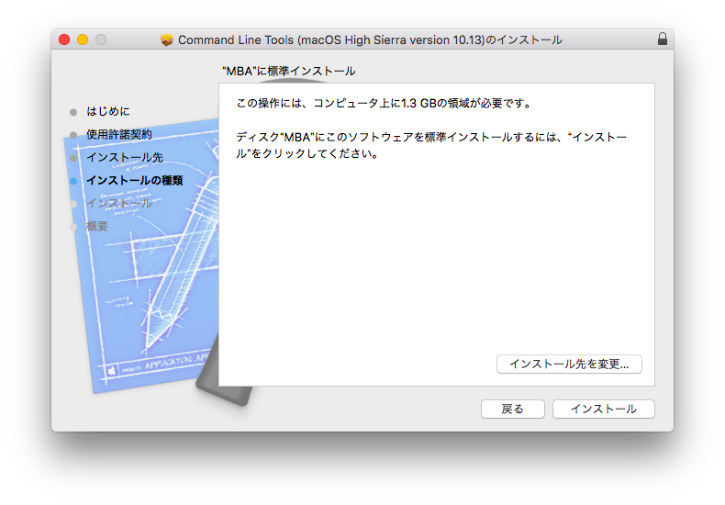Click the ディスク"MBA" instruction paragraph
This screenshot has height=505, width=725.
point(431,145)
